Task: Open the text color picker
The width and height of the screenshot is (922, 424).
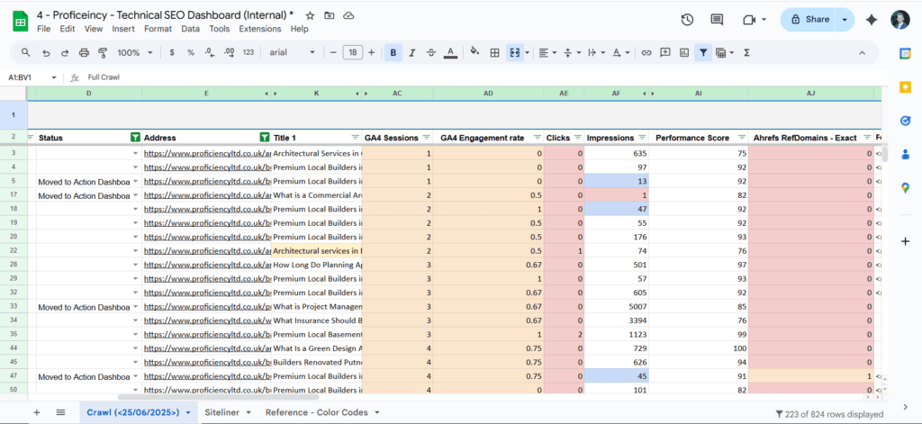Action: [x=450, y=53]
